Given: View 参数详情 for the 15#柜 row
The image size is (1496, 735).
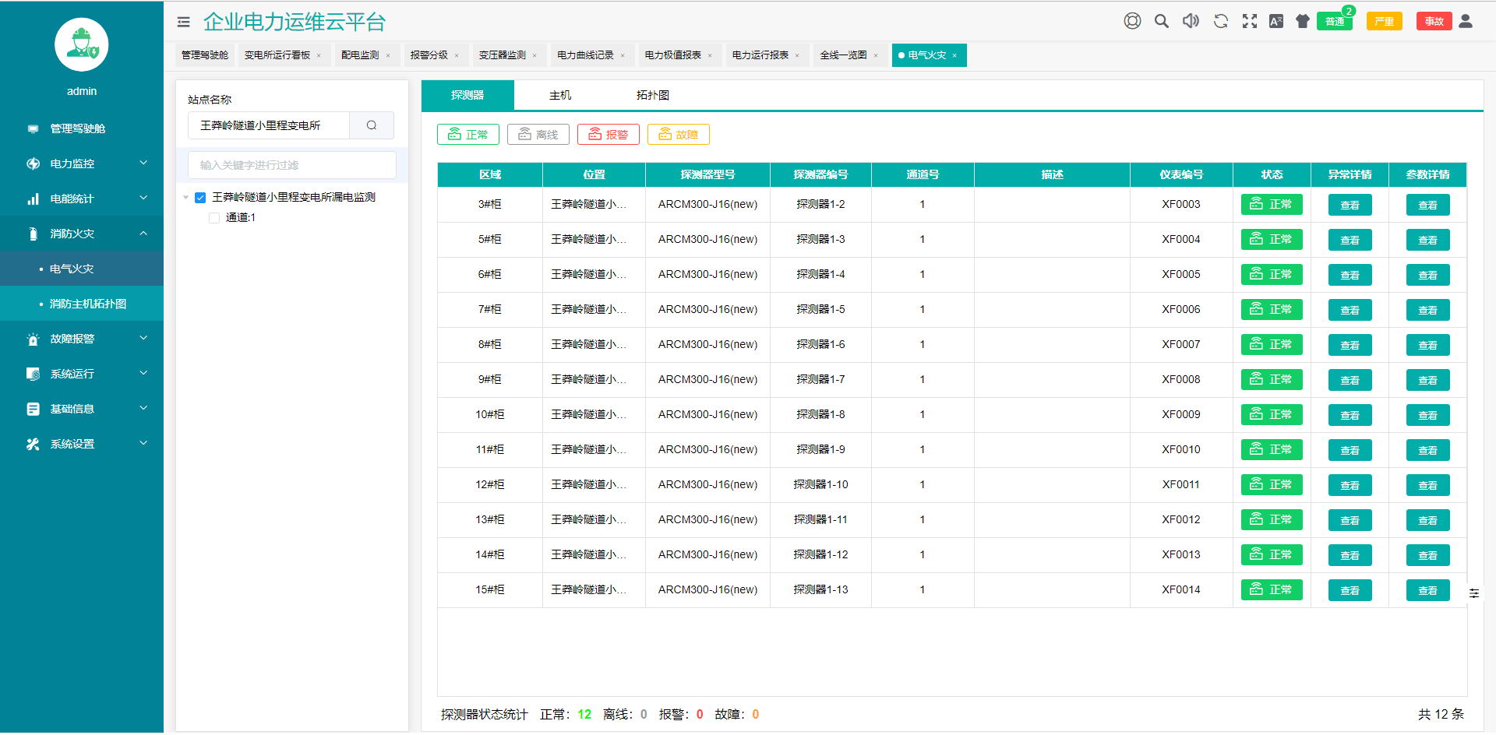Looking at the screenshot, I should [1428, 590].
